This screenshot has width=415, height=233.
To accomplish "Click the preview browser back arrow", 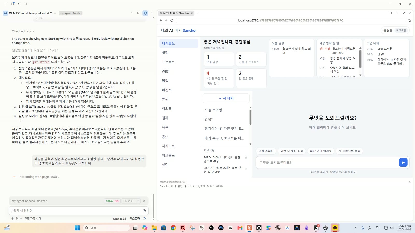I will pyautogui.click(x=161, y=20).
